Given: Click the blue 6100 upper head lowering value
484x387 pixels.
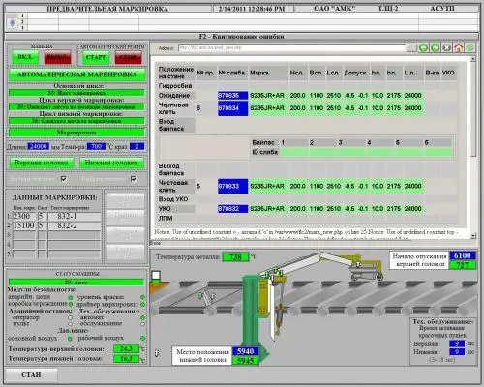Looking at the screenshot, I should point(463,255).
